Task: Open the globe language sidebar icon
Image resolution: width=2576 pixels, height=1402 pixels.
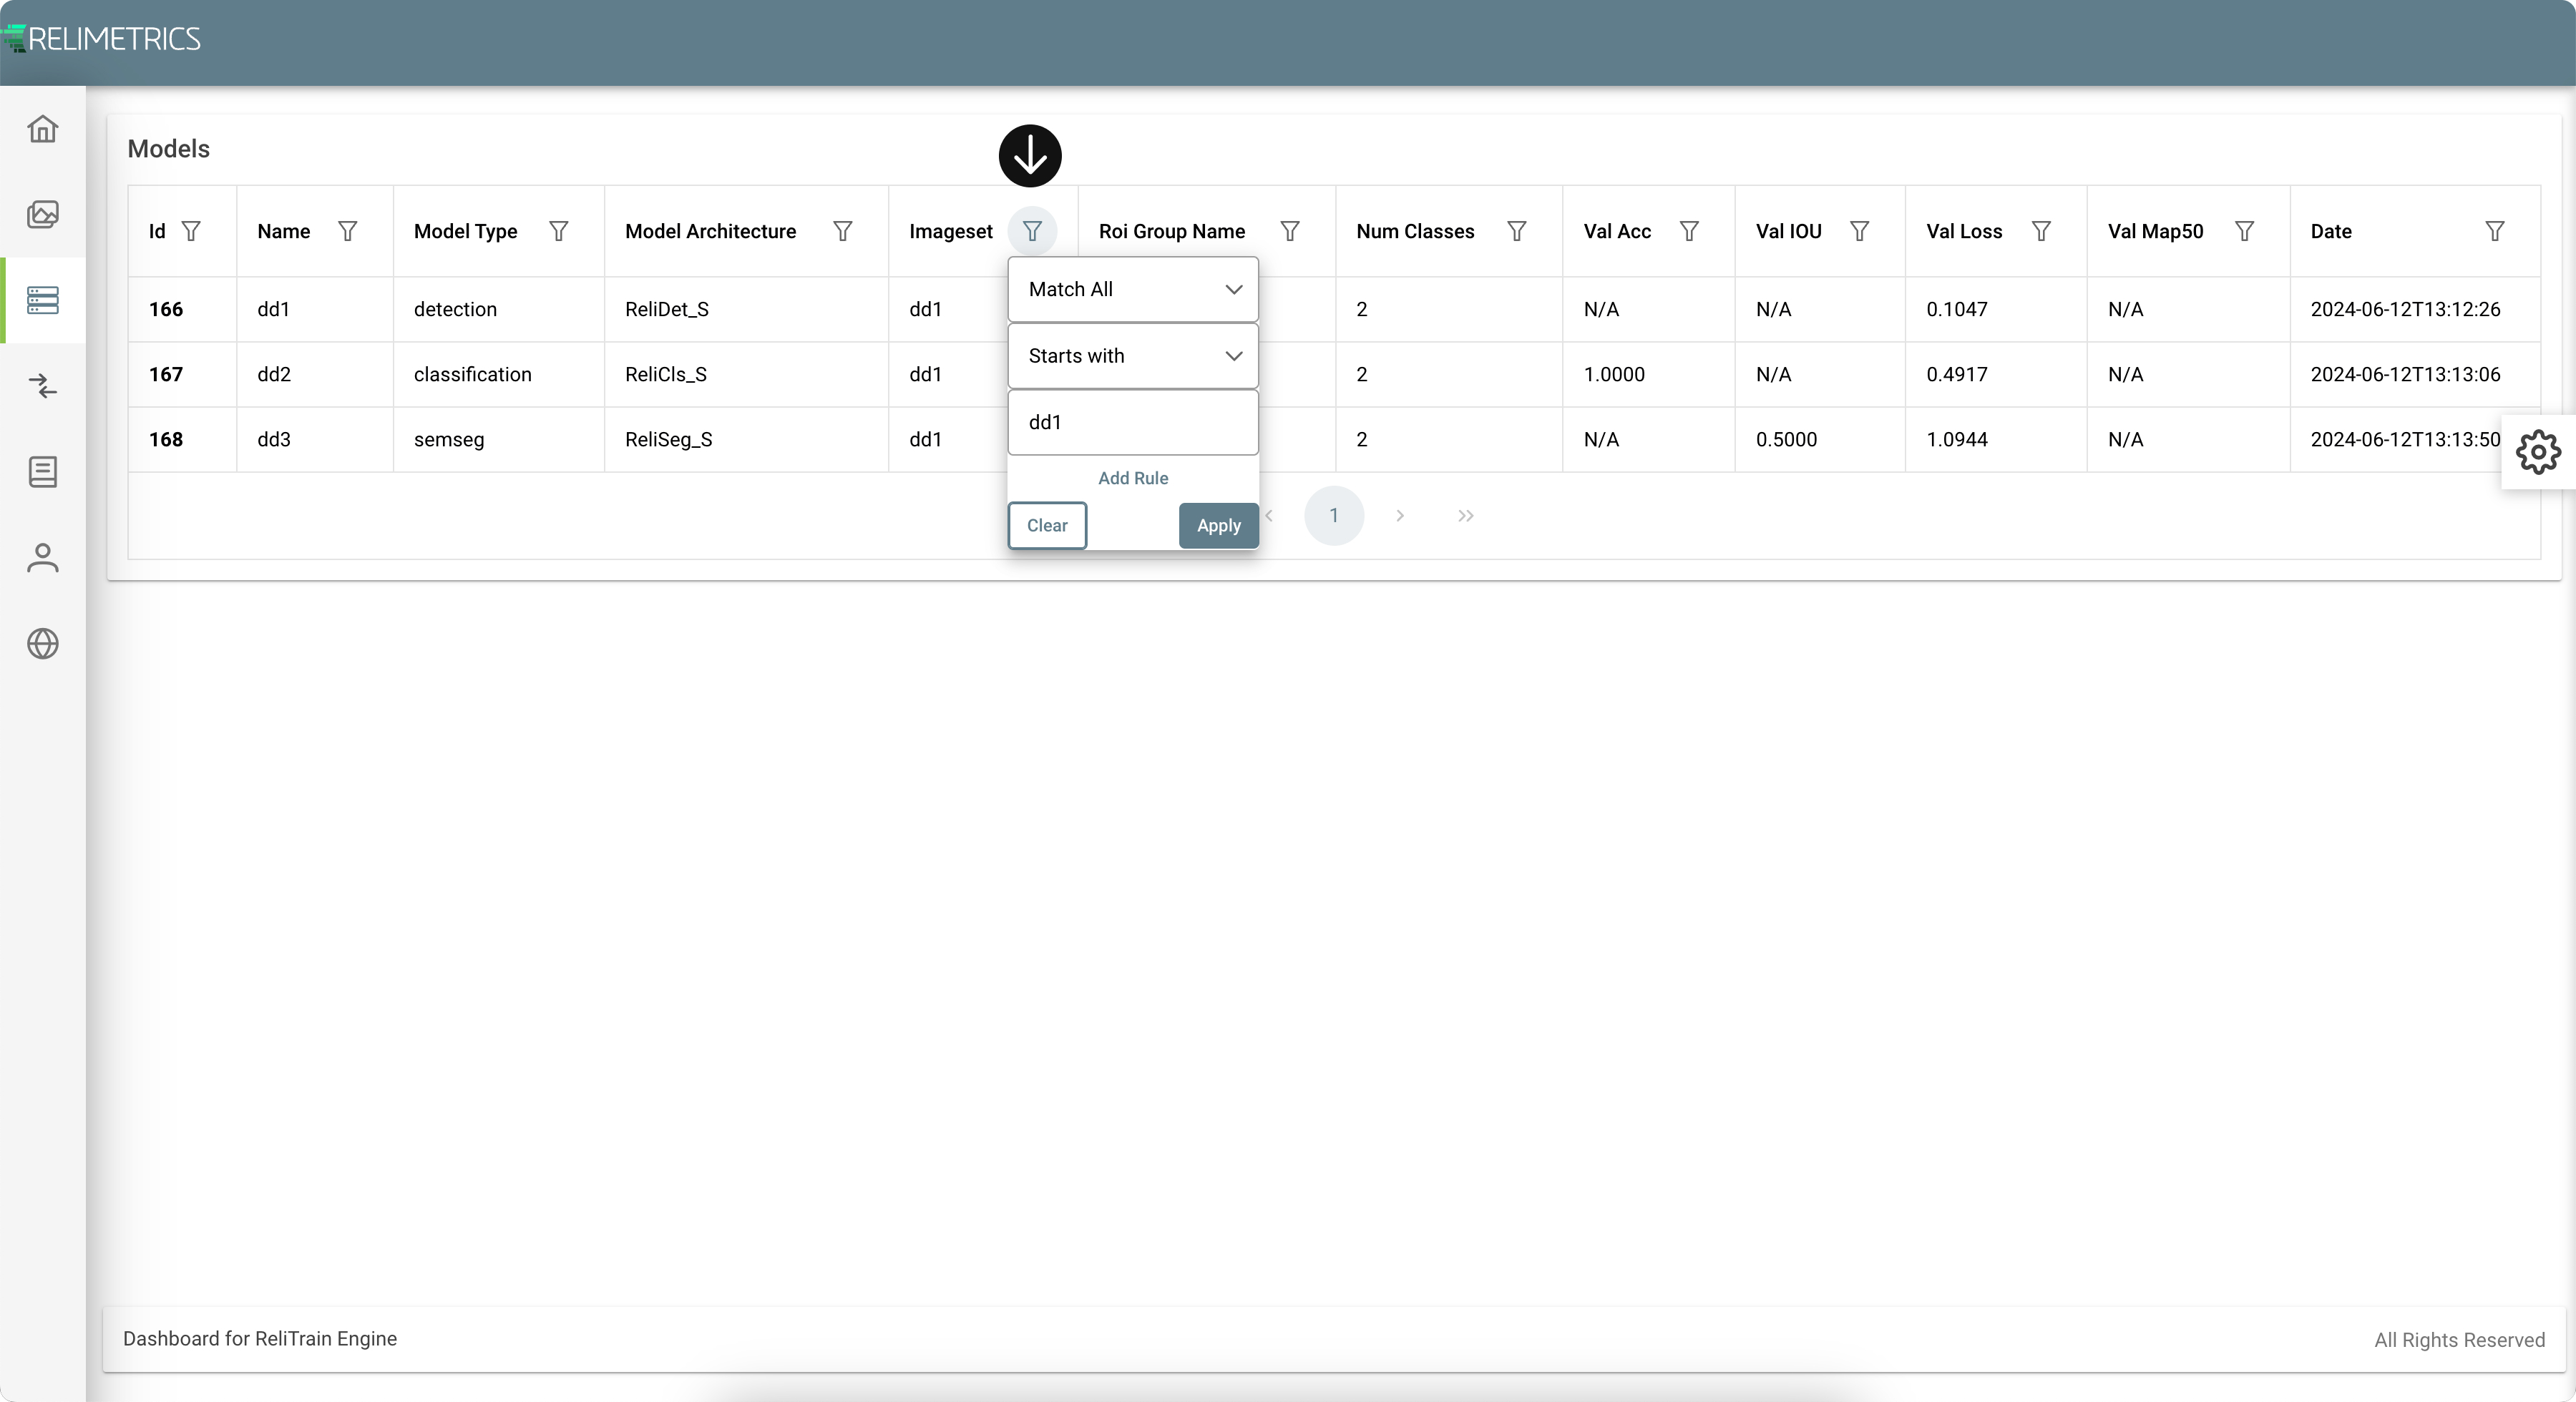Action: pyautogui.click(x=43, y=643)
